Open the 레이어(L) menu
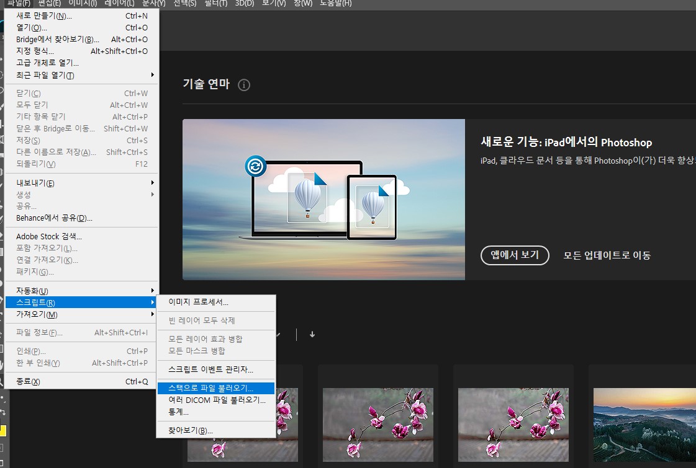The width and height of the screenshot is (696, 468). tap(119, 4)
